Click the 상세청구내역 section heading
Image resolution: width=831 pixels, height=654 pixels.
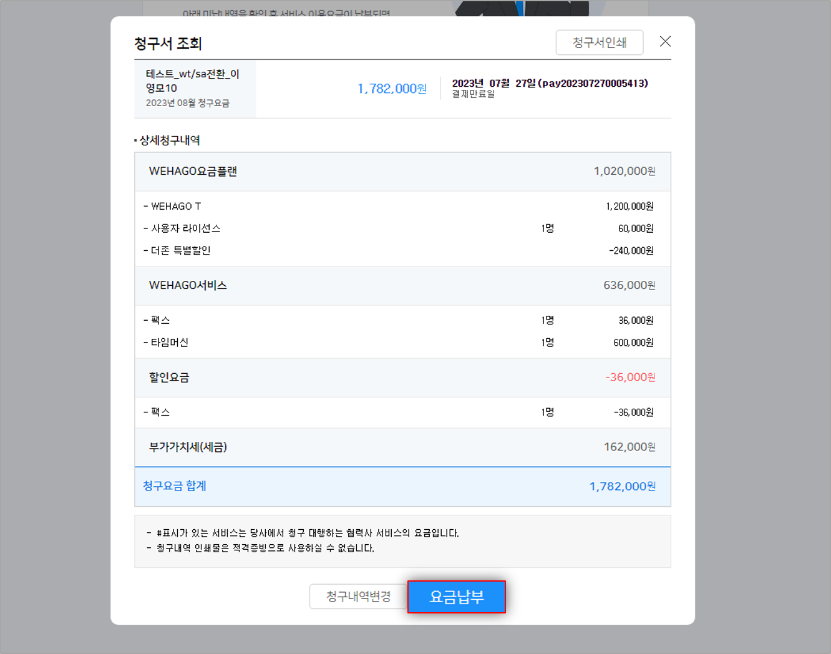click(x=169, y=140)
